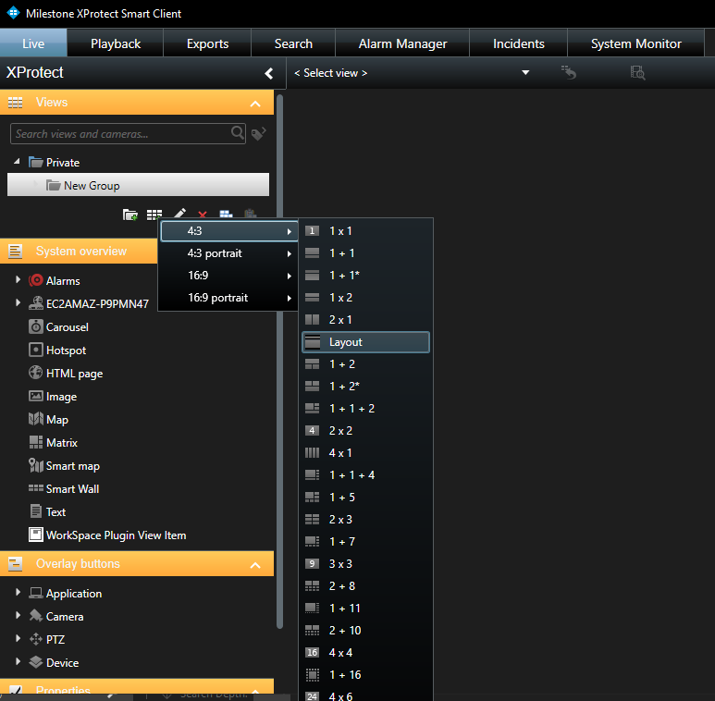Click the Milestone logo in the title bar

click(13, 13)
